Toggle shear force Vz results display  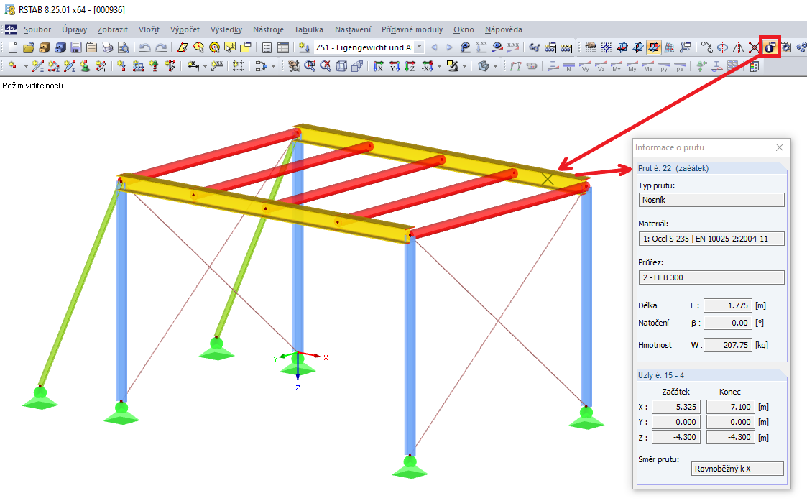pyautogui.click(x=601, y=66)
